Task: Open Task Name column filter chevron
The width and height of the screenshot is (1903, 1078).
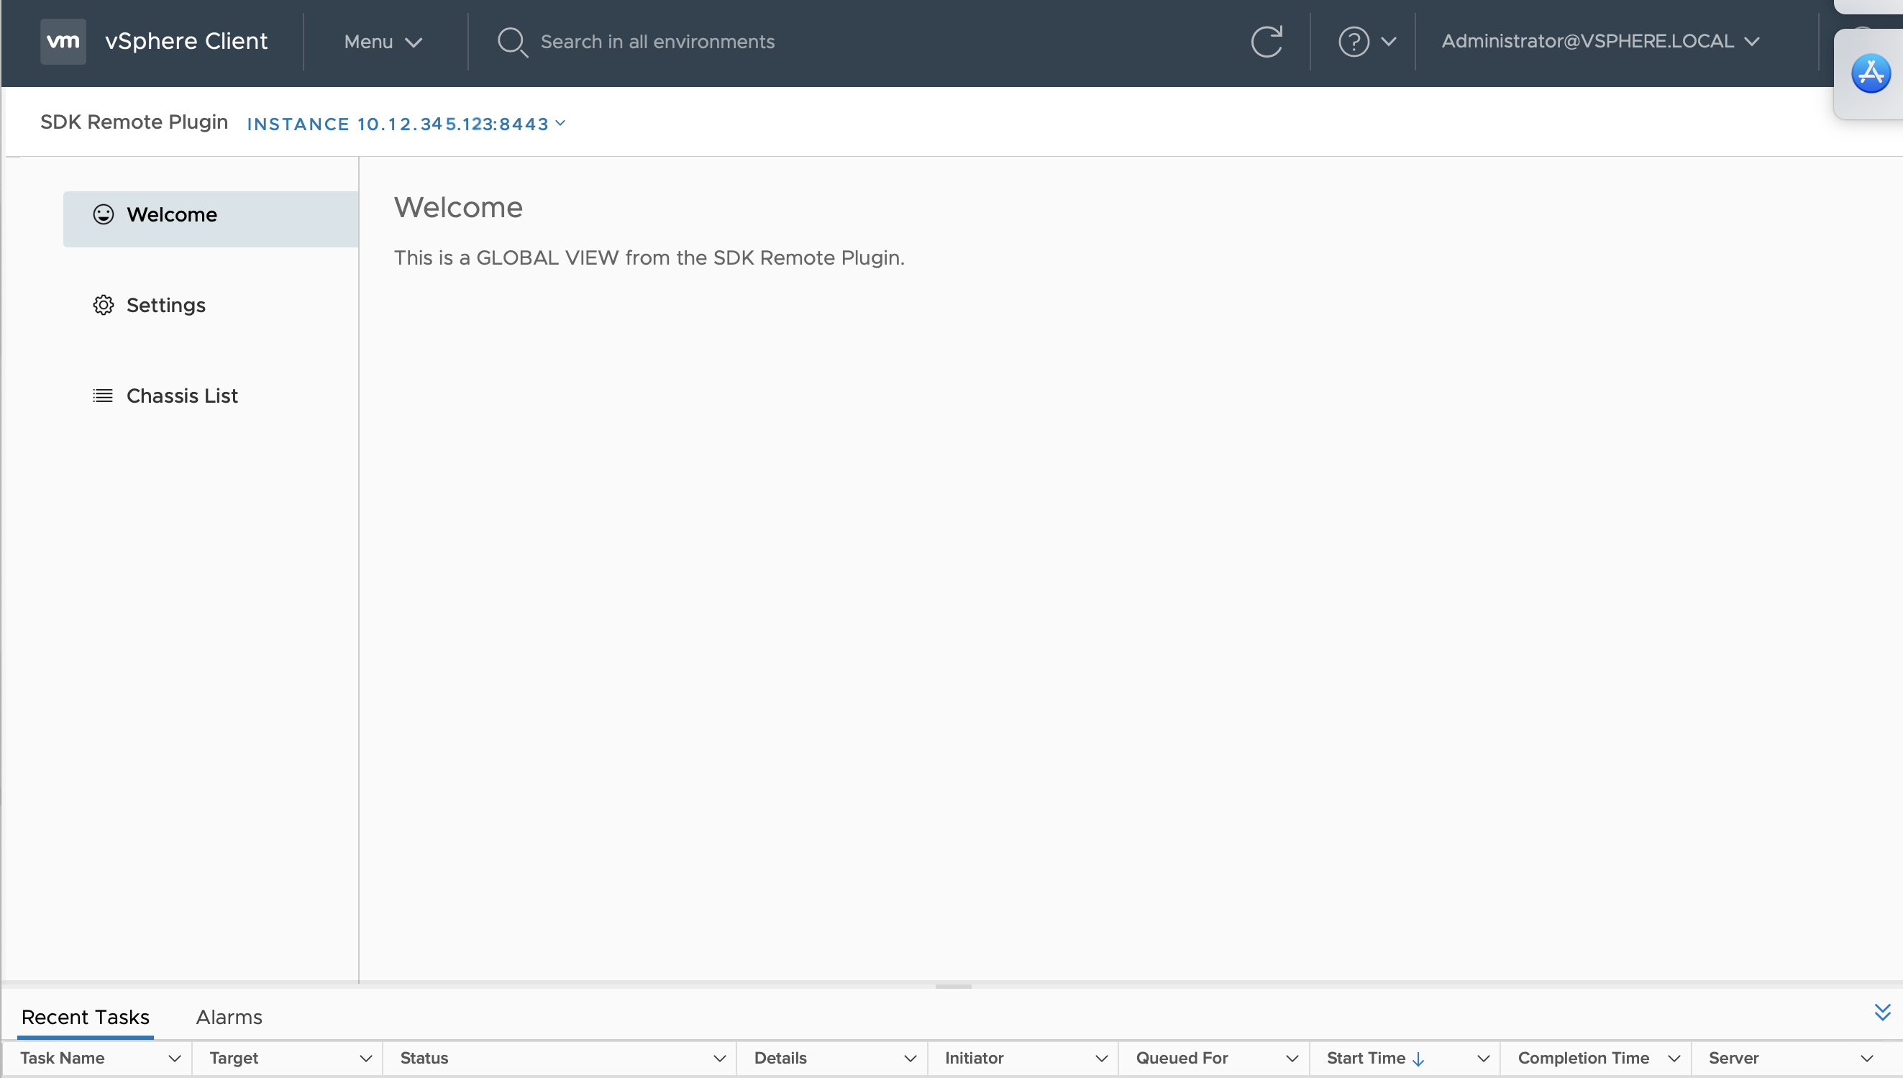Action: (175, 1059)
